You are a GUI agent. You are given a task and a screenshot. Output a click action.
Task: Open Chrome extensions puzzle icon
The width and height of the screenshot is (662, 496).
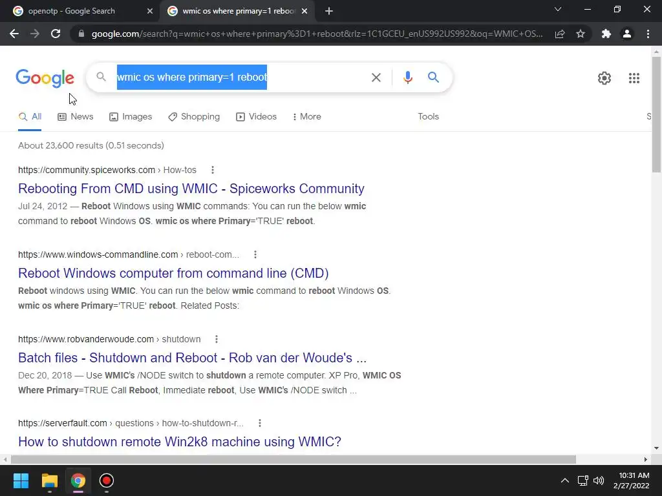pyautogui.click(x=606, y=34)
